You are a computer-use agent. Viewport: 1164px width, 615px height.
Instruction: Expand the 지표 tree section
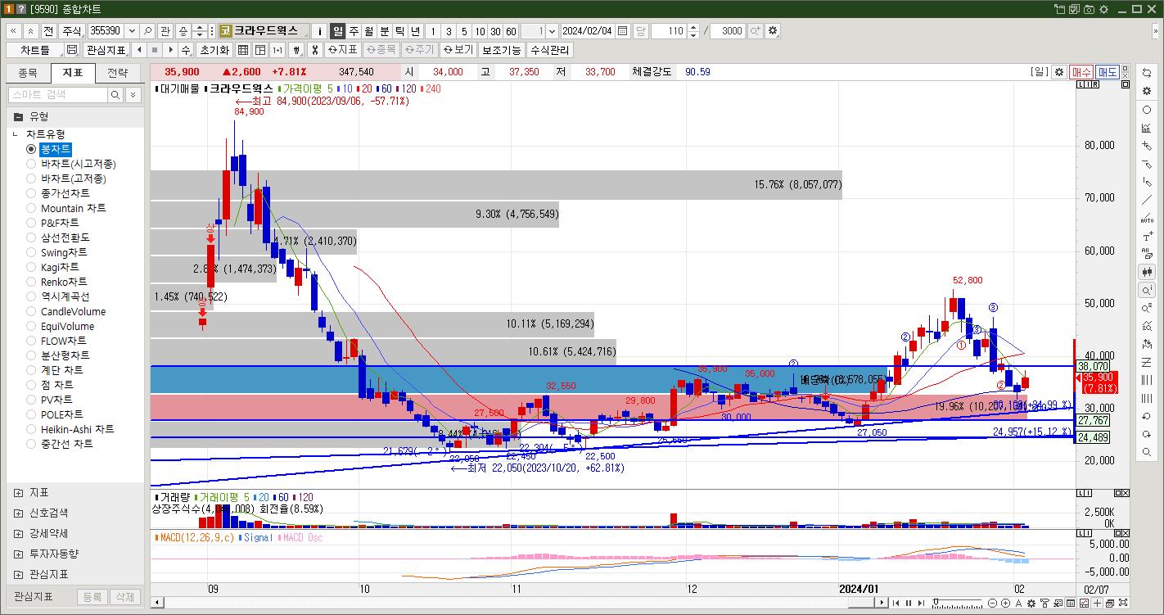[x=18, y=492]
